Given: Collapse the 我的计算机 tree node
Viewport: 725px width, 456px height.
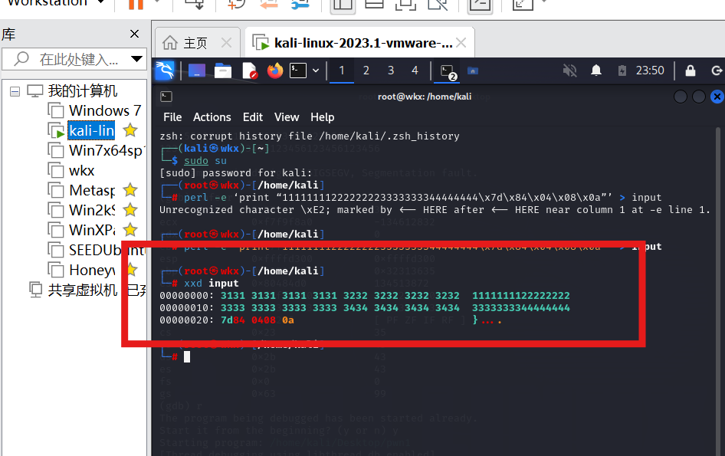Looking at the screenshot, I should (15, 91).
